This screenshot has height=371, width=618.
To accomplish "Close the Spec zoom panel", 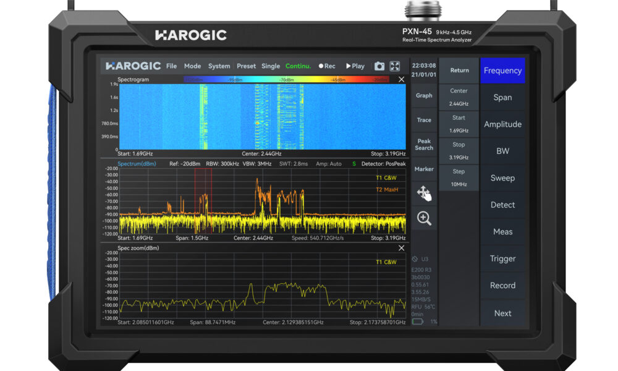I will (x=401, y=248).
